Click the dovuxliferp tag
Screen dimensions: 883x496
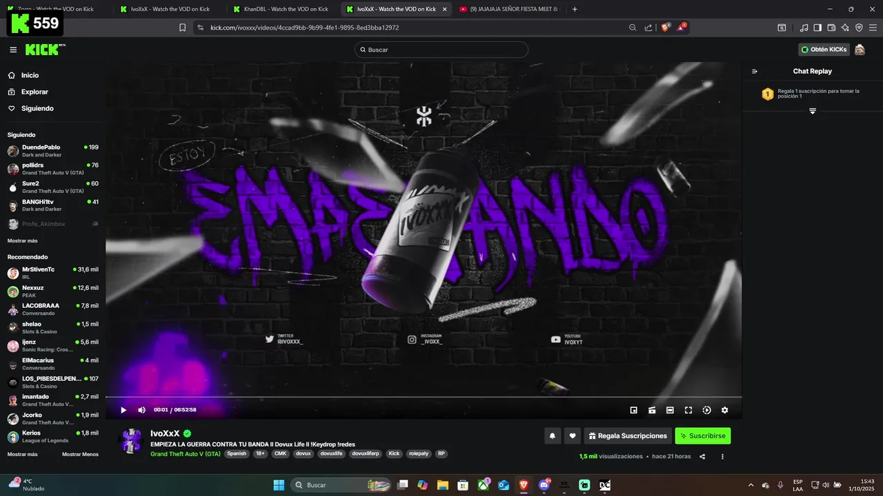tap(366, 454)
